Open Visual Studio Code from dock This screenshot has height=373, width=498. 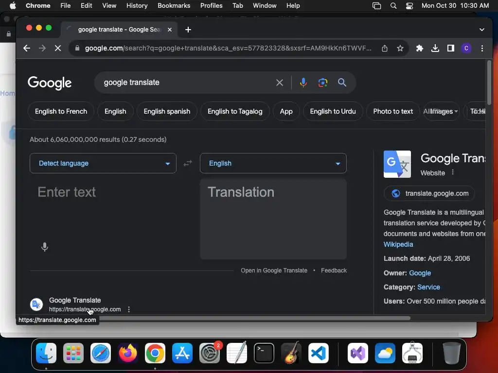(x=318, y=353)
